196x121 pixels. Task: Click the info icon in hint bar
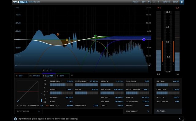(15, 119)
